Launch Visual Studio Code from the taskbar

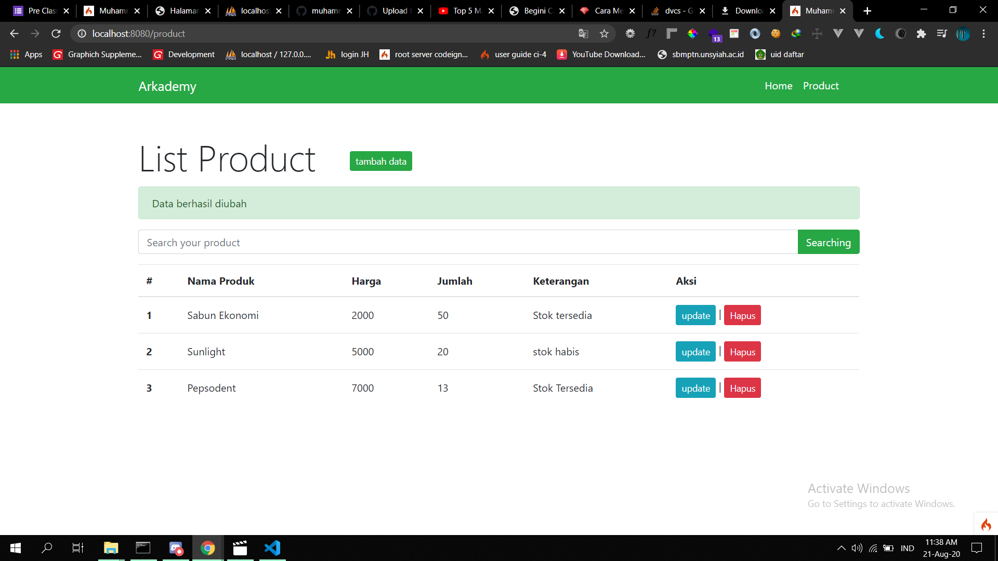pos(272,548)
